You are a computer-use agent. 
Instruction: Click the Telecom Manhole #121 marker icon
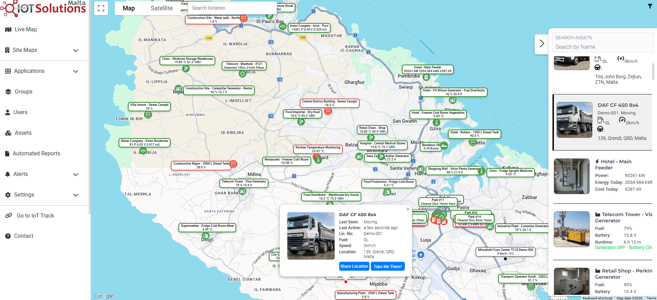[242, 74]
